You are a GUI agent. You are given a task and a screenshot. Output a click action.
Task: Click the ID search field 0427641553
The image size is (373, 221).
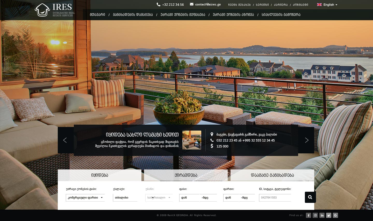coord(275,198)
